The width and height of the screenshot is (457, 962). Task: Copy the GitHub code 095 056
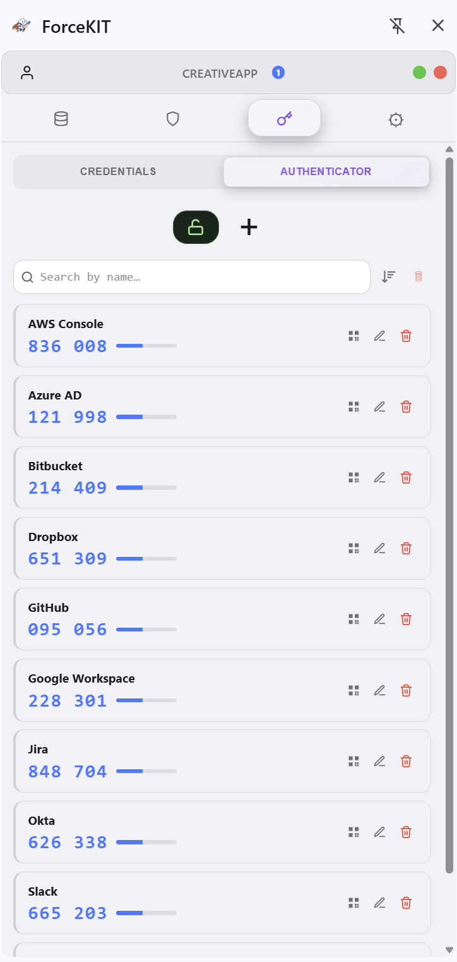point(68,629)
